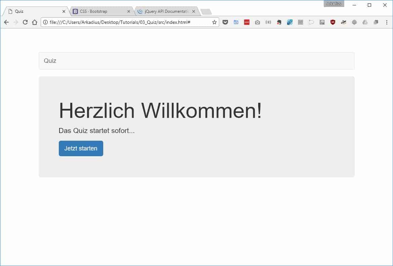Click the text Das Quiz startet sofort...
Screen dimensions: 393x266
(x=96, y=131)
